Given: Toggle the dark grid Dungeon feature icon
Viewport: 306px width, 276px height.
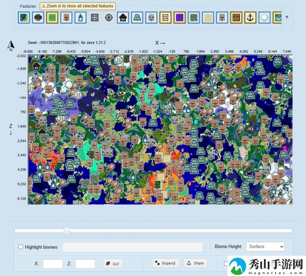Looking at the screenshot, I should point(95,18).
